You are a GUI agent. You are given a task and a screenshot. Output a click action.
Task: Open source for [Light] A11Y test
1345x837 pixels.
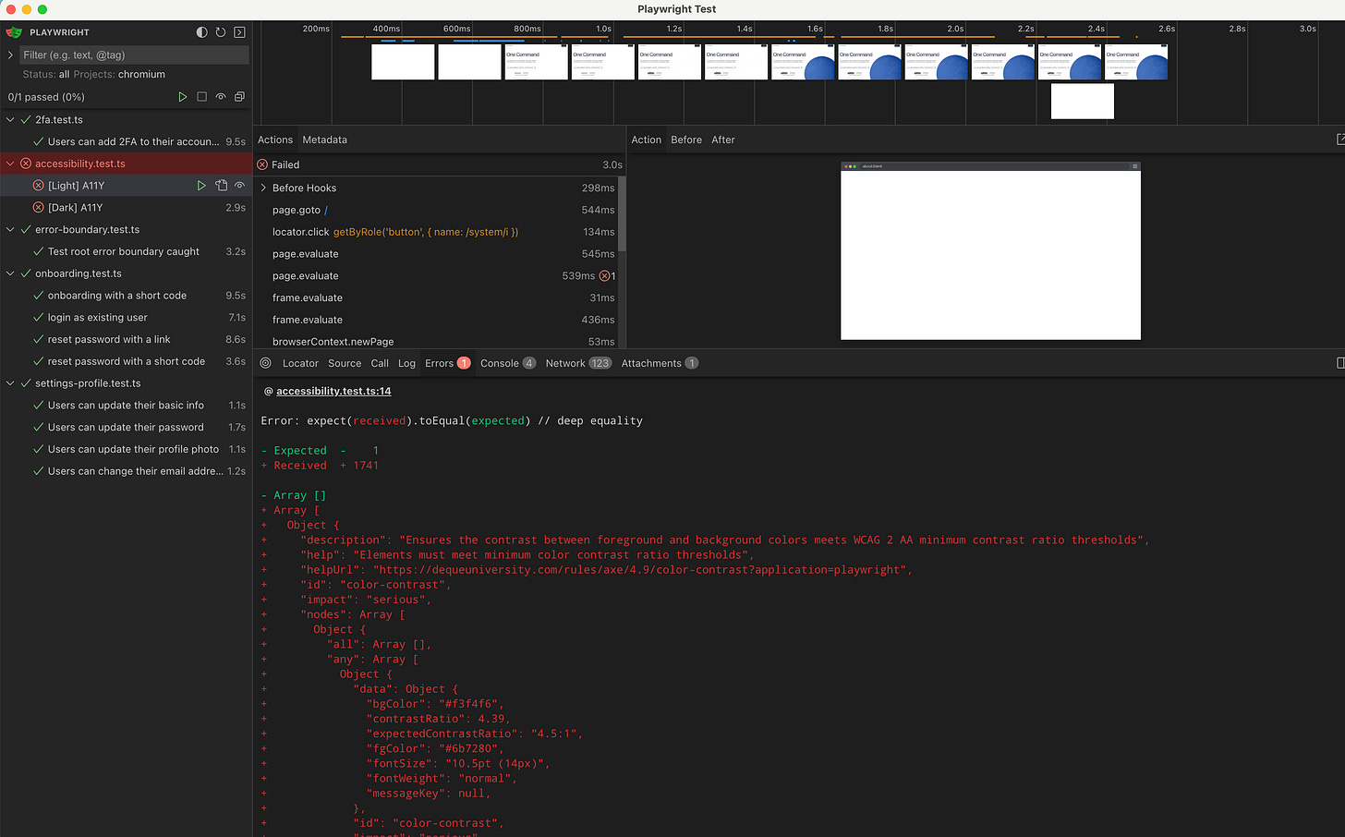point(221,186)
